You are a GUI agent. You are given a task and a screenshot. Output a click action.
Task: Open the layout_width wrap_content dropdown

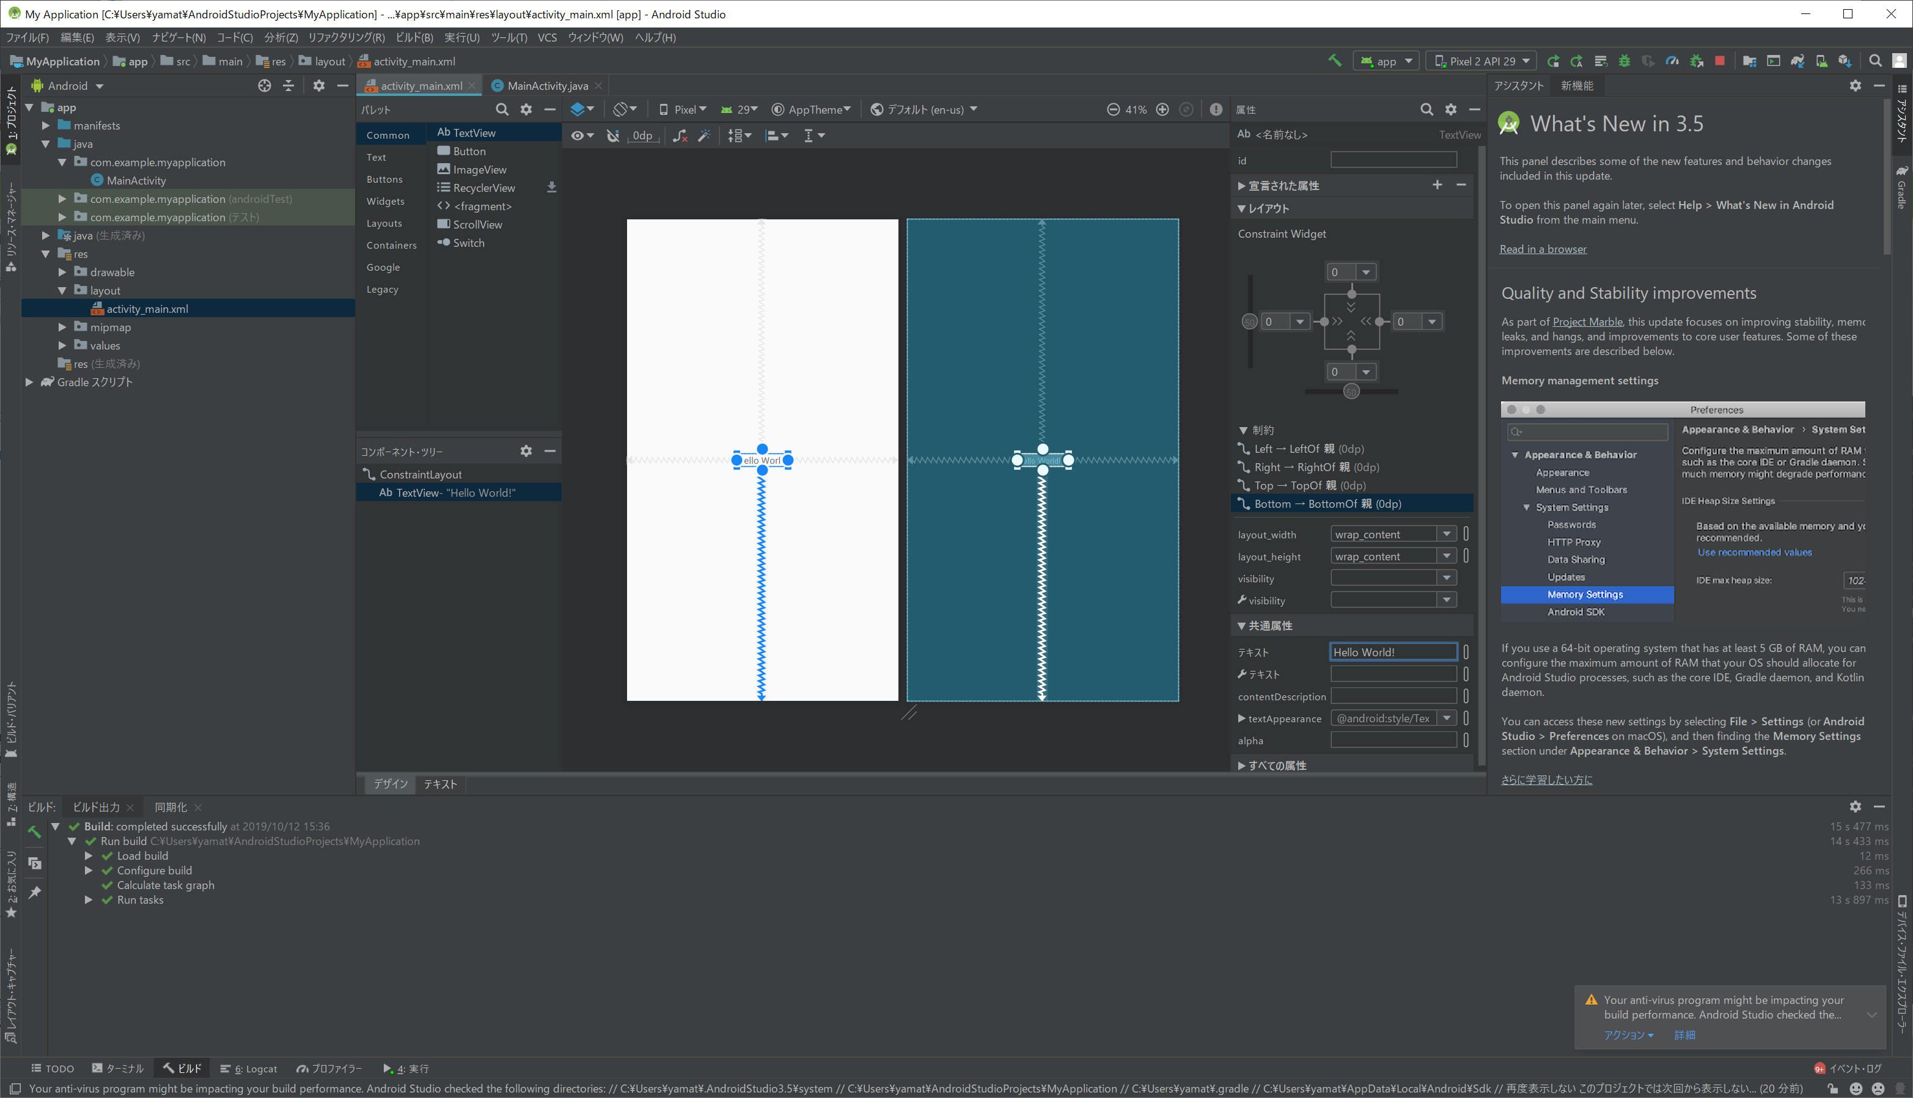click(1446, 534)
